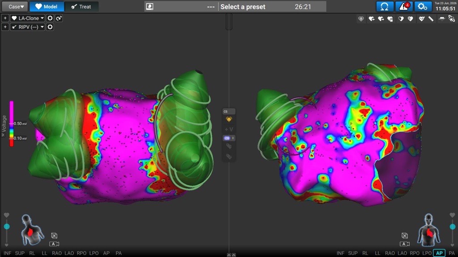The image size is (458, 257).
Task: Click the heart with right arrow icon
Action: pos(381,19)
